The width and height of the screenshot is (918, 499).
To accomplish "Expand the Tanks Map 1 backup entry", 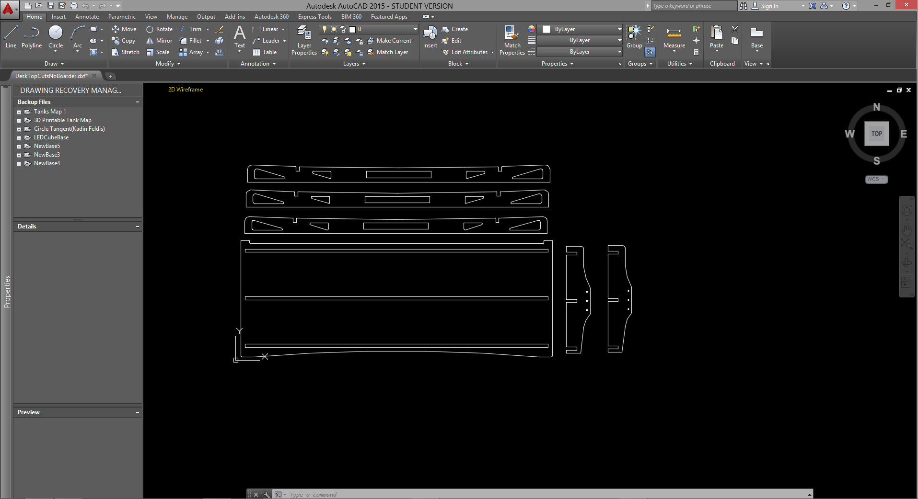I will pyautogui.click(x=19, y=112).
